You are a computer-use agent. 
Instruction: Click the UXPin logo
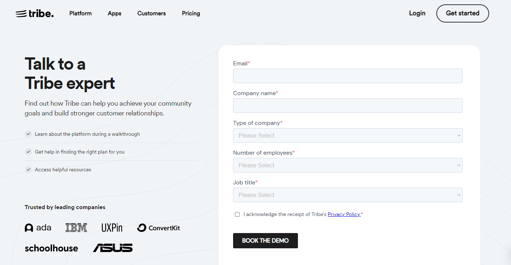click(112, 228)
